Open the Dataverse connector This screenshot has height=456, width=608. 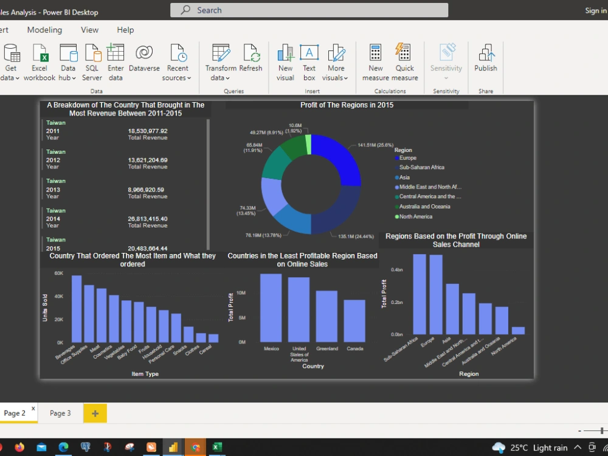144,58
